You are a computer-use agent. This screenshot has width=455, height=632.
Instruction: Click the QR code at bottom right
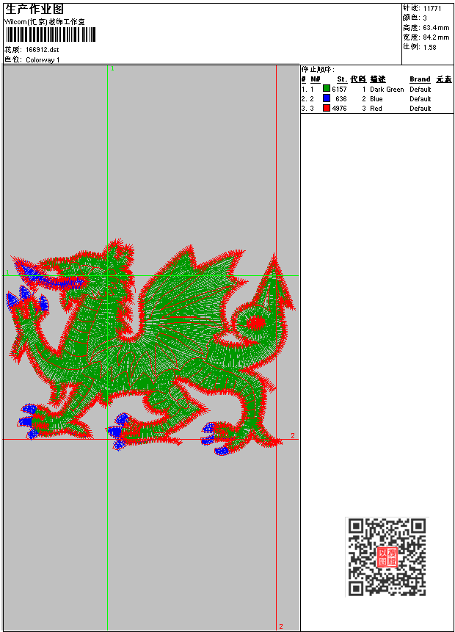click(387, 556)
